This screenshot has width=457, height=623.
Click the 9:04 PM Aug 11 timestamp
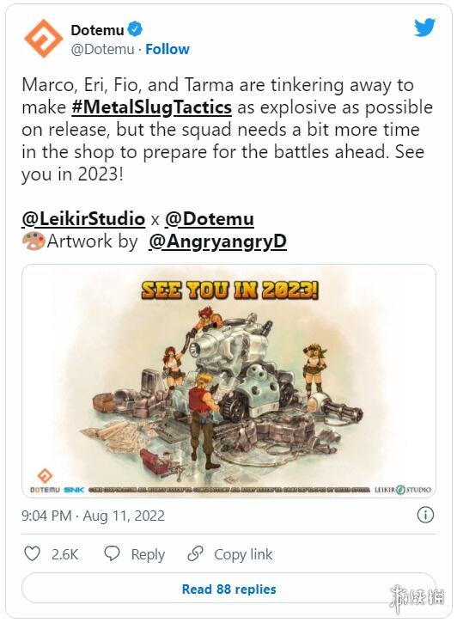pos(93,516)
